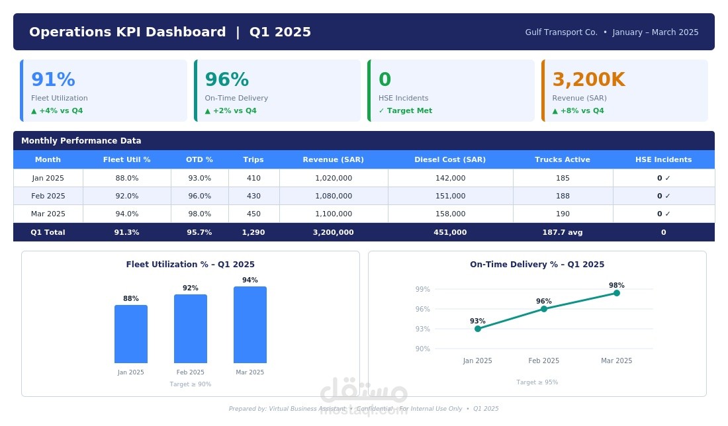Click the +4% vs Q4 trend indicator
728x426 pixels.
[57, 110]
